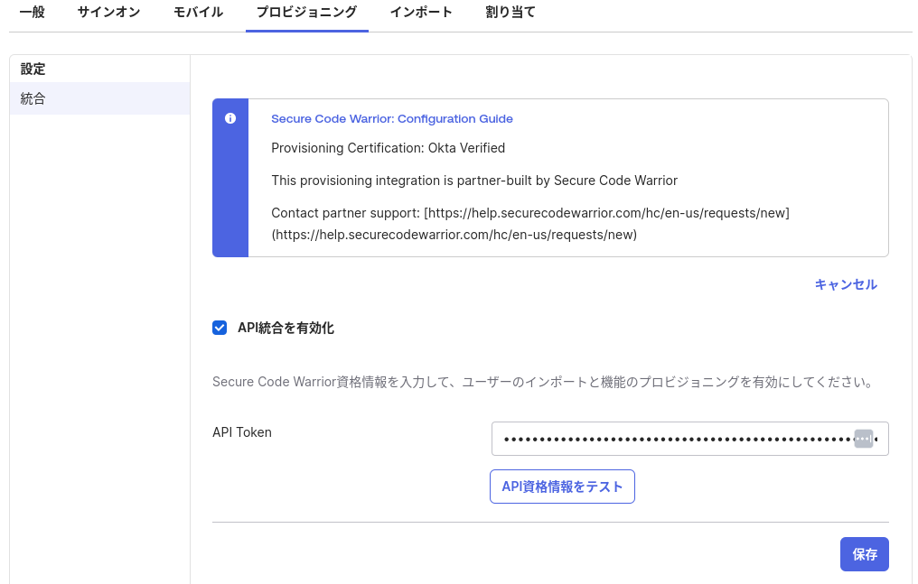
Task: Click the info icon in the blue banner
Action: point(230,118)
